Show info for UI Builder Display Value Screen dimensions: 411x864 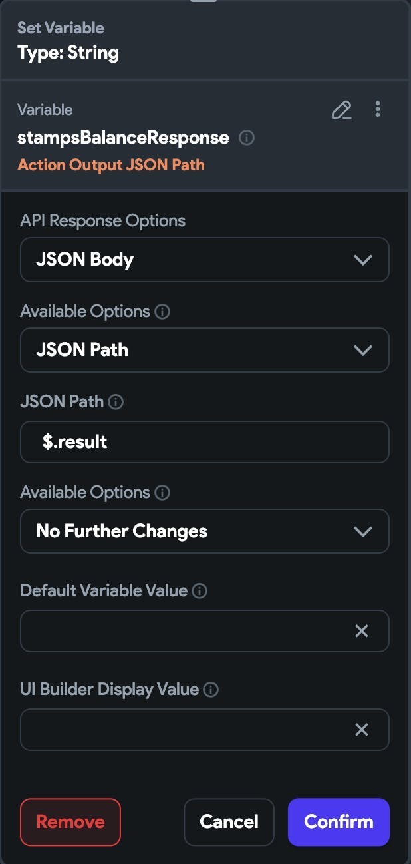[x=211, y=689]
